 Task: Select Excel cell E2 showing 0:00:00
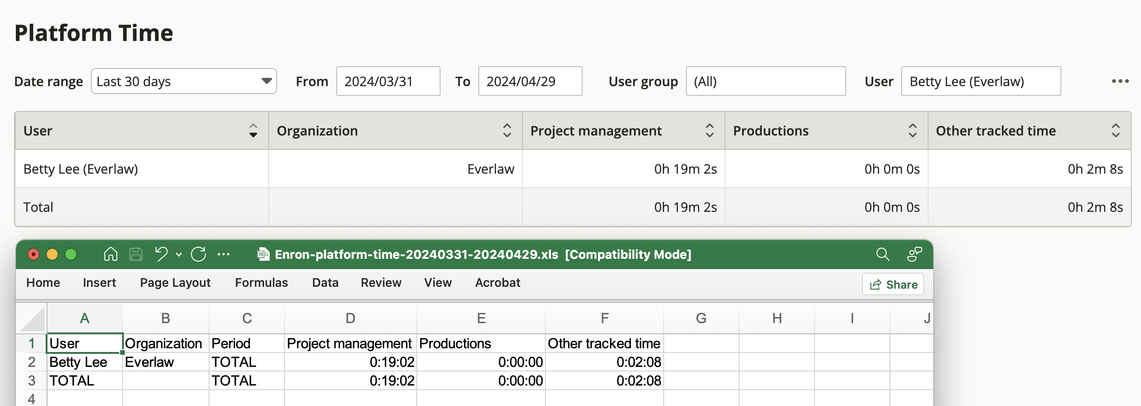[x=481, y=362]
